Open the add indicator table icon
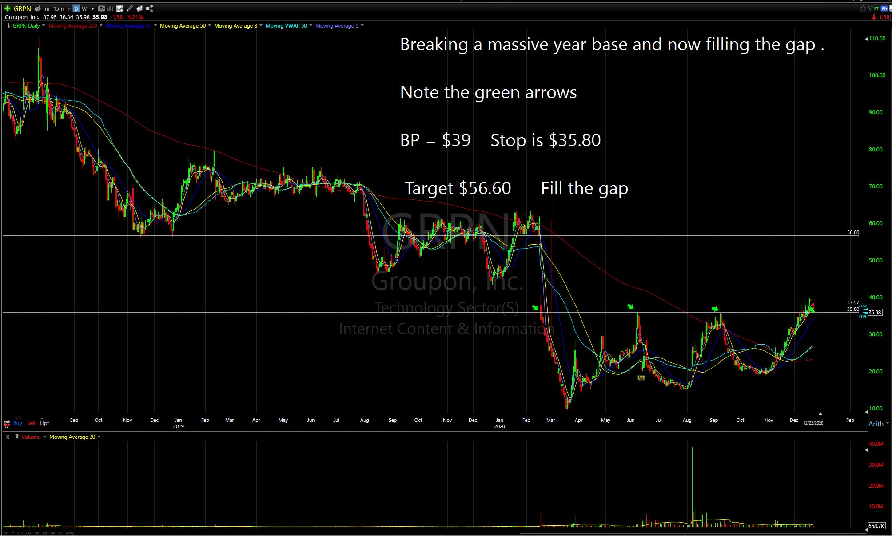 coord(120,8)
